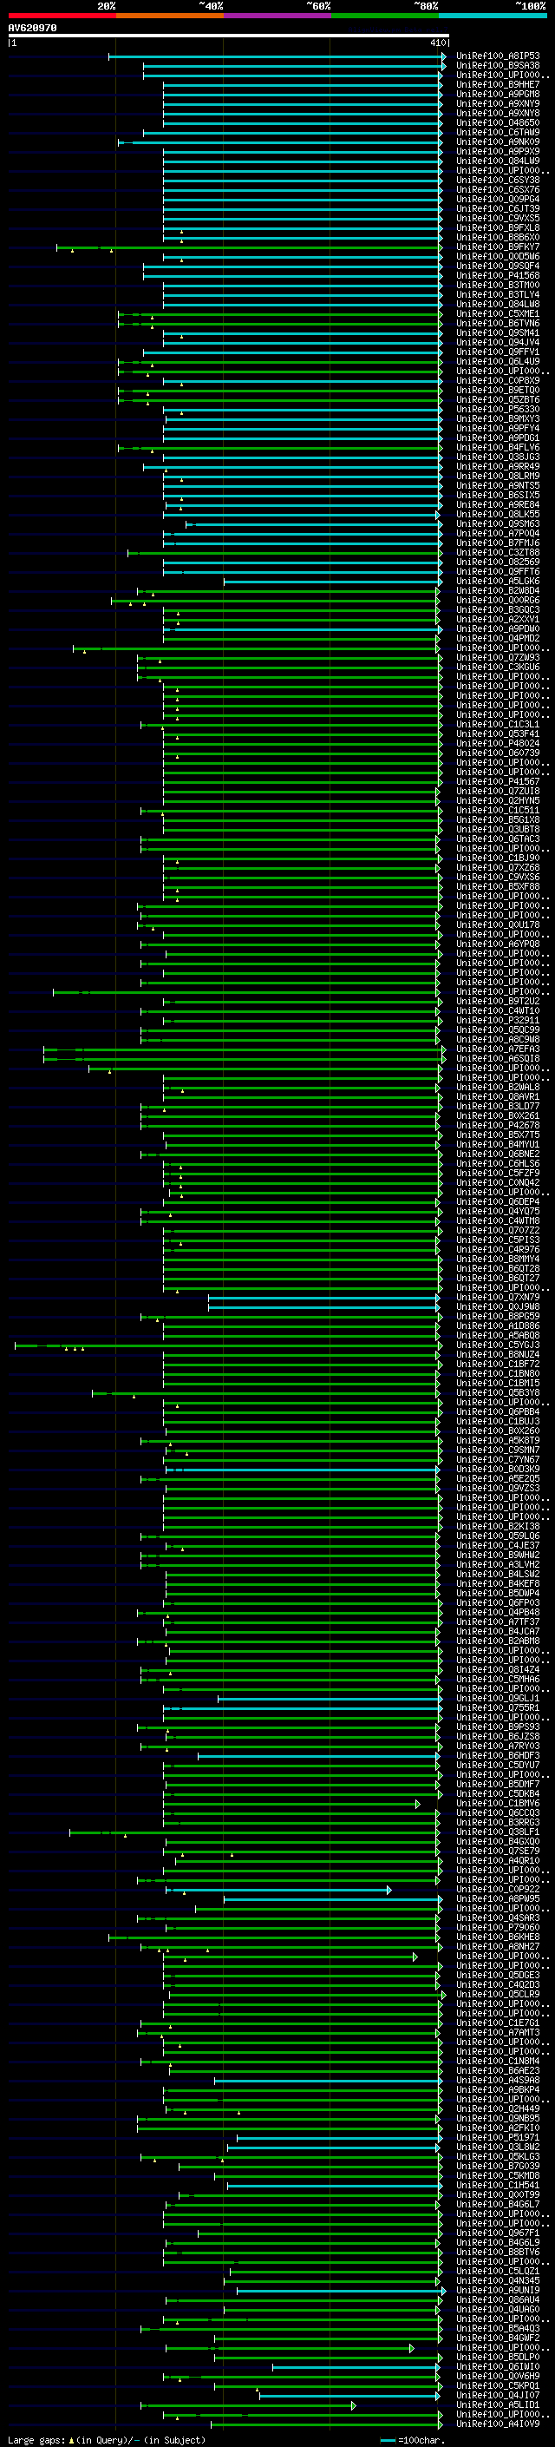This screenshot has width=555, height=2447.
Task: Select the UniRef100_A9XNY9 entry
Action: click(x=498, y=103)
